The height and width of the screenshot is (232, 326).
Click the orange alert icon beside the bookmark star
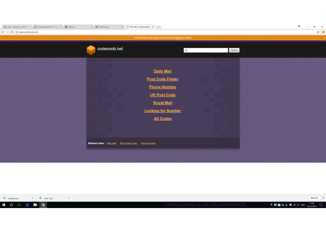(x=323, y=32)
